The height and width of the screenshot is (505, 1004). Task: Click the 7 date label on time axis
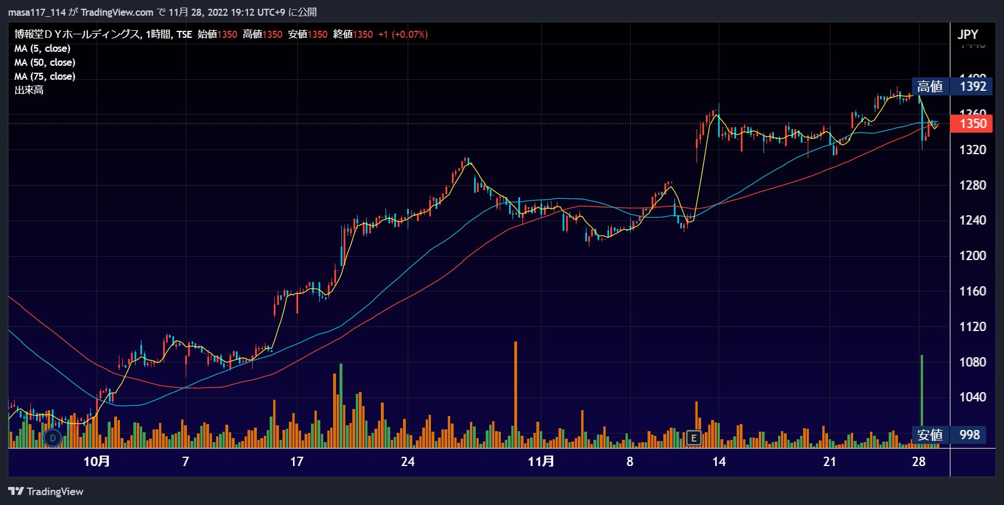pyautogui.click(x=186, y=461)
